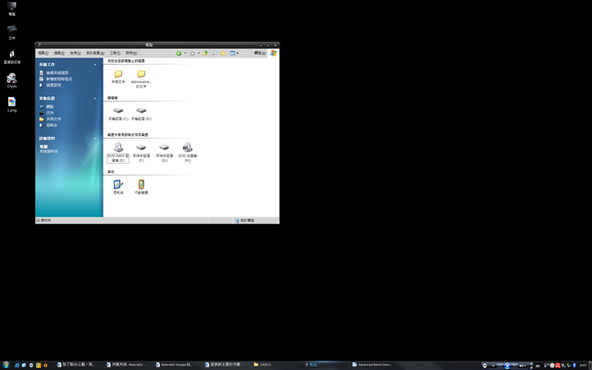Select Removable Disk (F:)
The height and width of the screenshot is (370, 592).
(142, 153)
